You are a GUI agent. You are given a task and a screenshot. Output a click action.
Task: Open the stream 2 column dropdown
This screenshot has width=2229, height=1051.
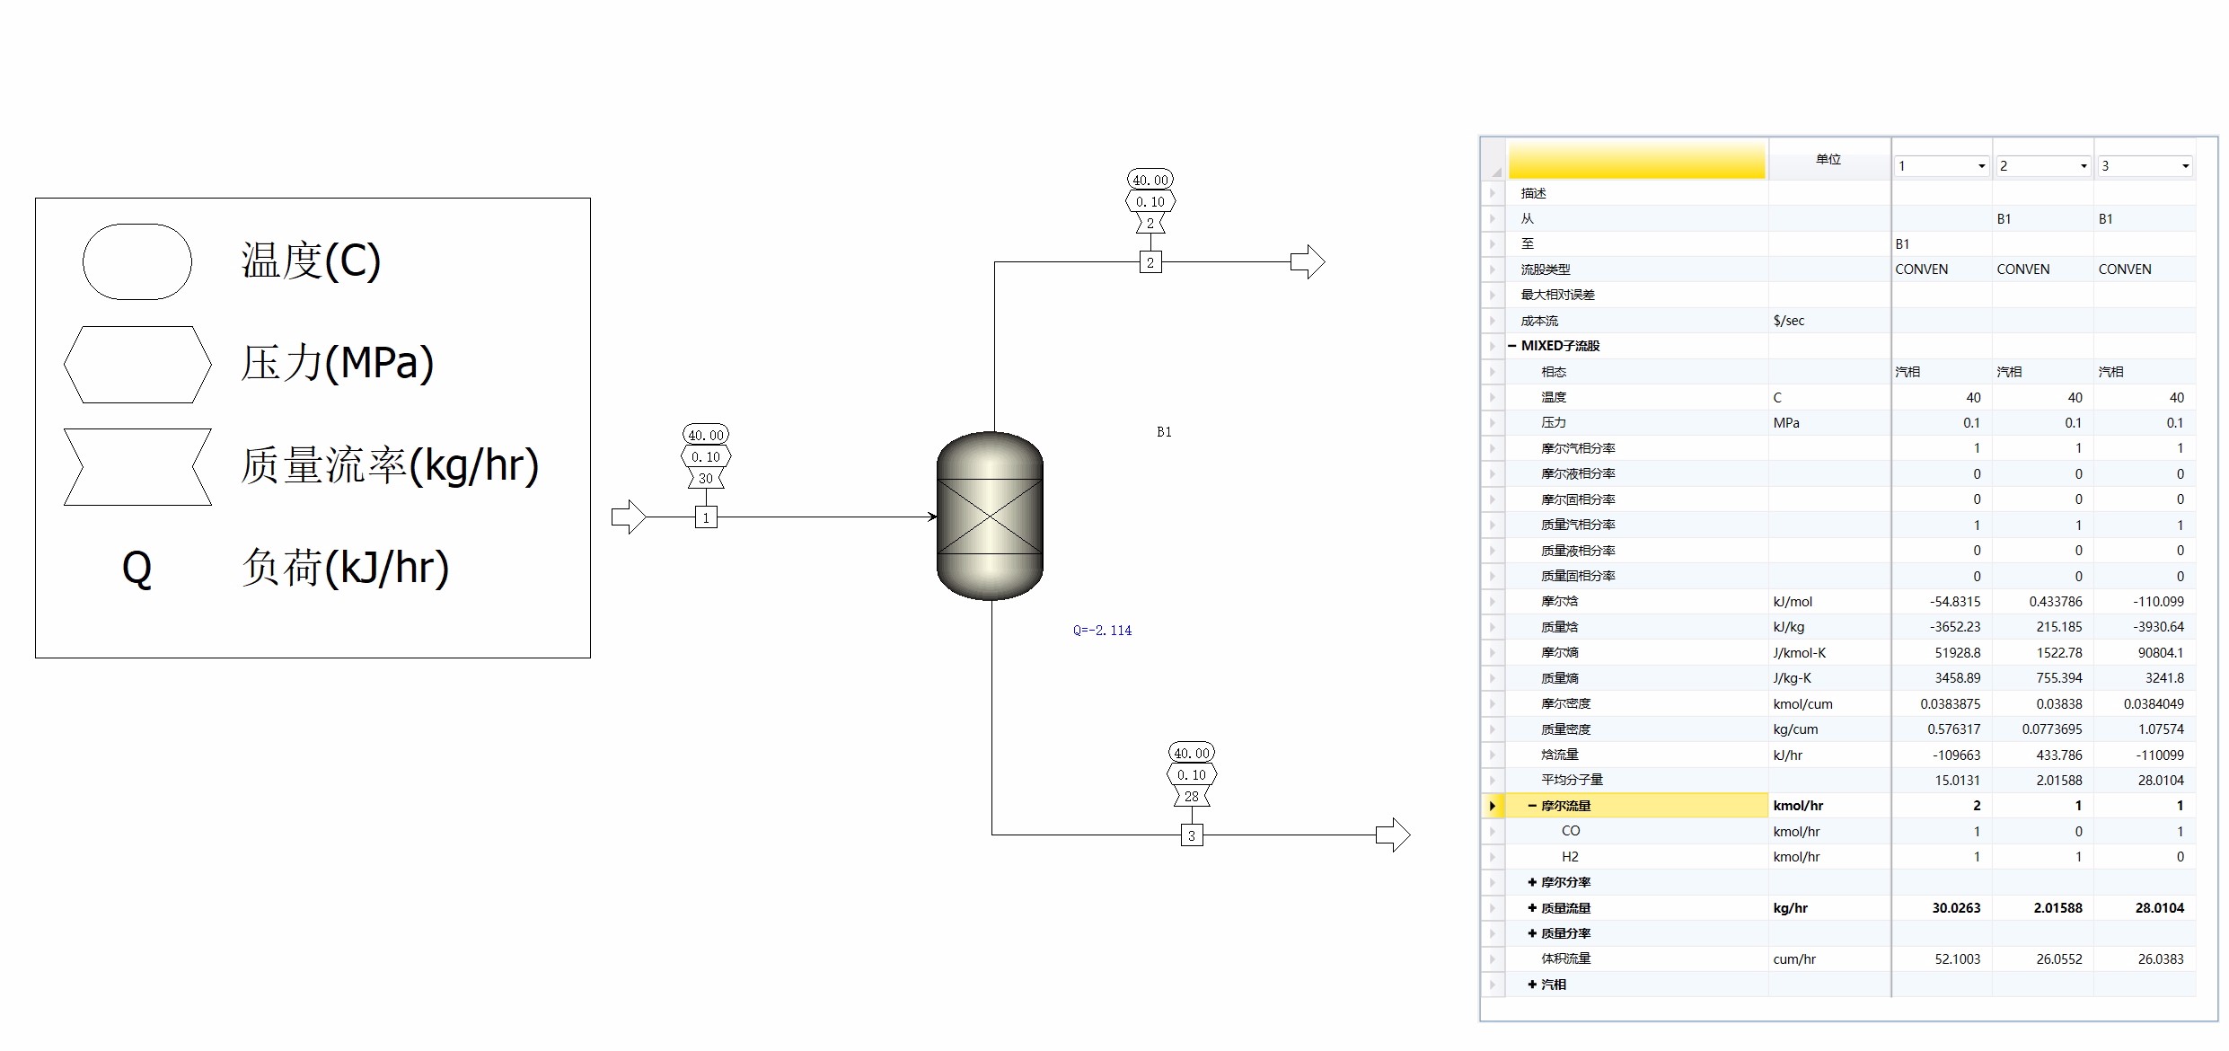[2084, 166]
